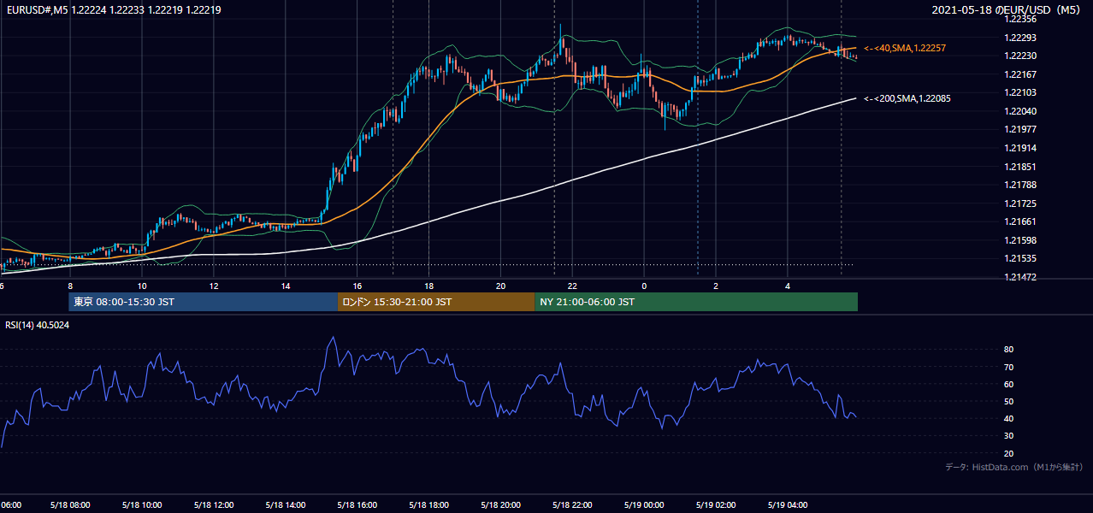Click the 5/19 00:00 time axis label
The width and height of the screenshot is (1093, 513).
pos(644,504)
